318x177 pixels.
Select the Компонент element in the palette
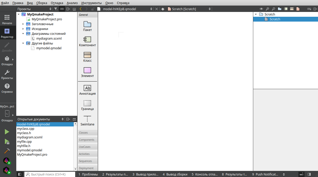pyautogui.click(x=87, y=42)
